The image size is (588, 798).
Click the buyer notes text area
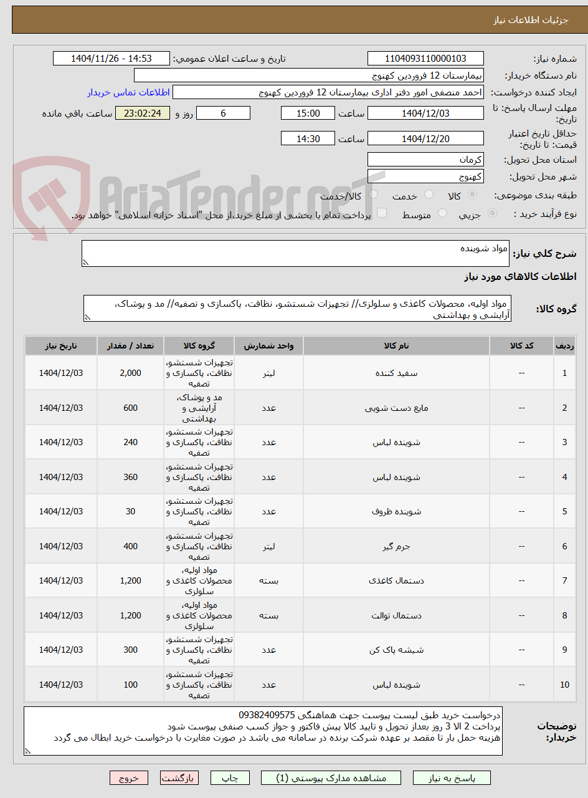pos(263,731)
